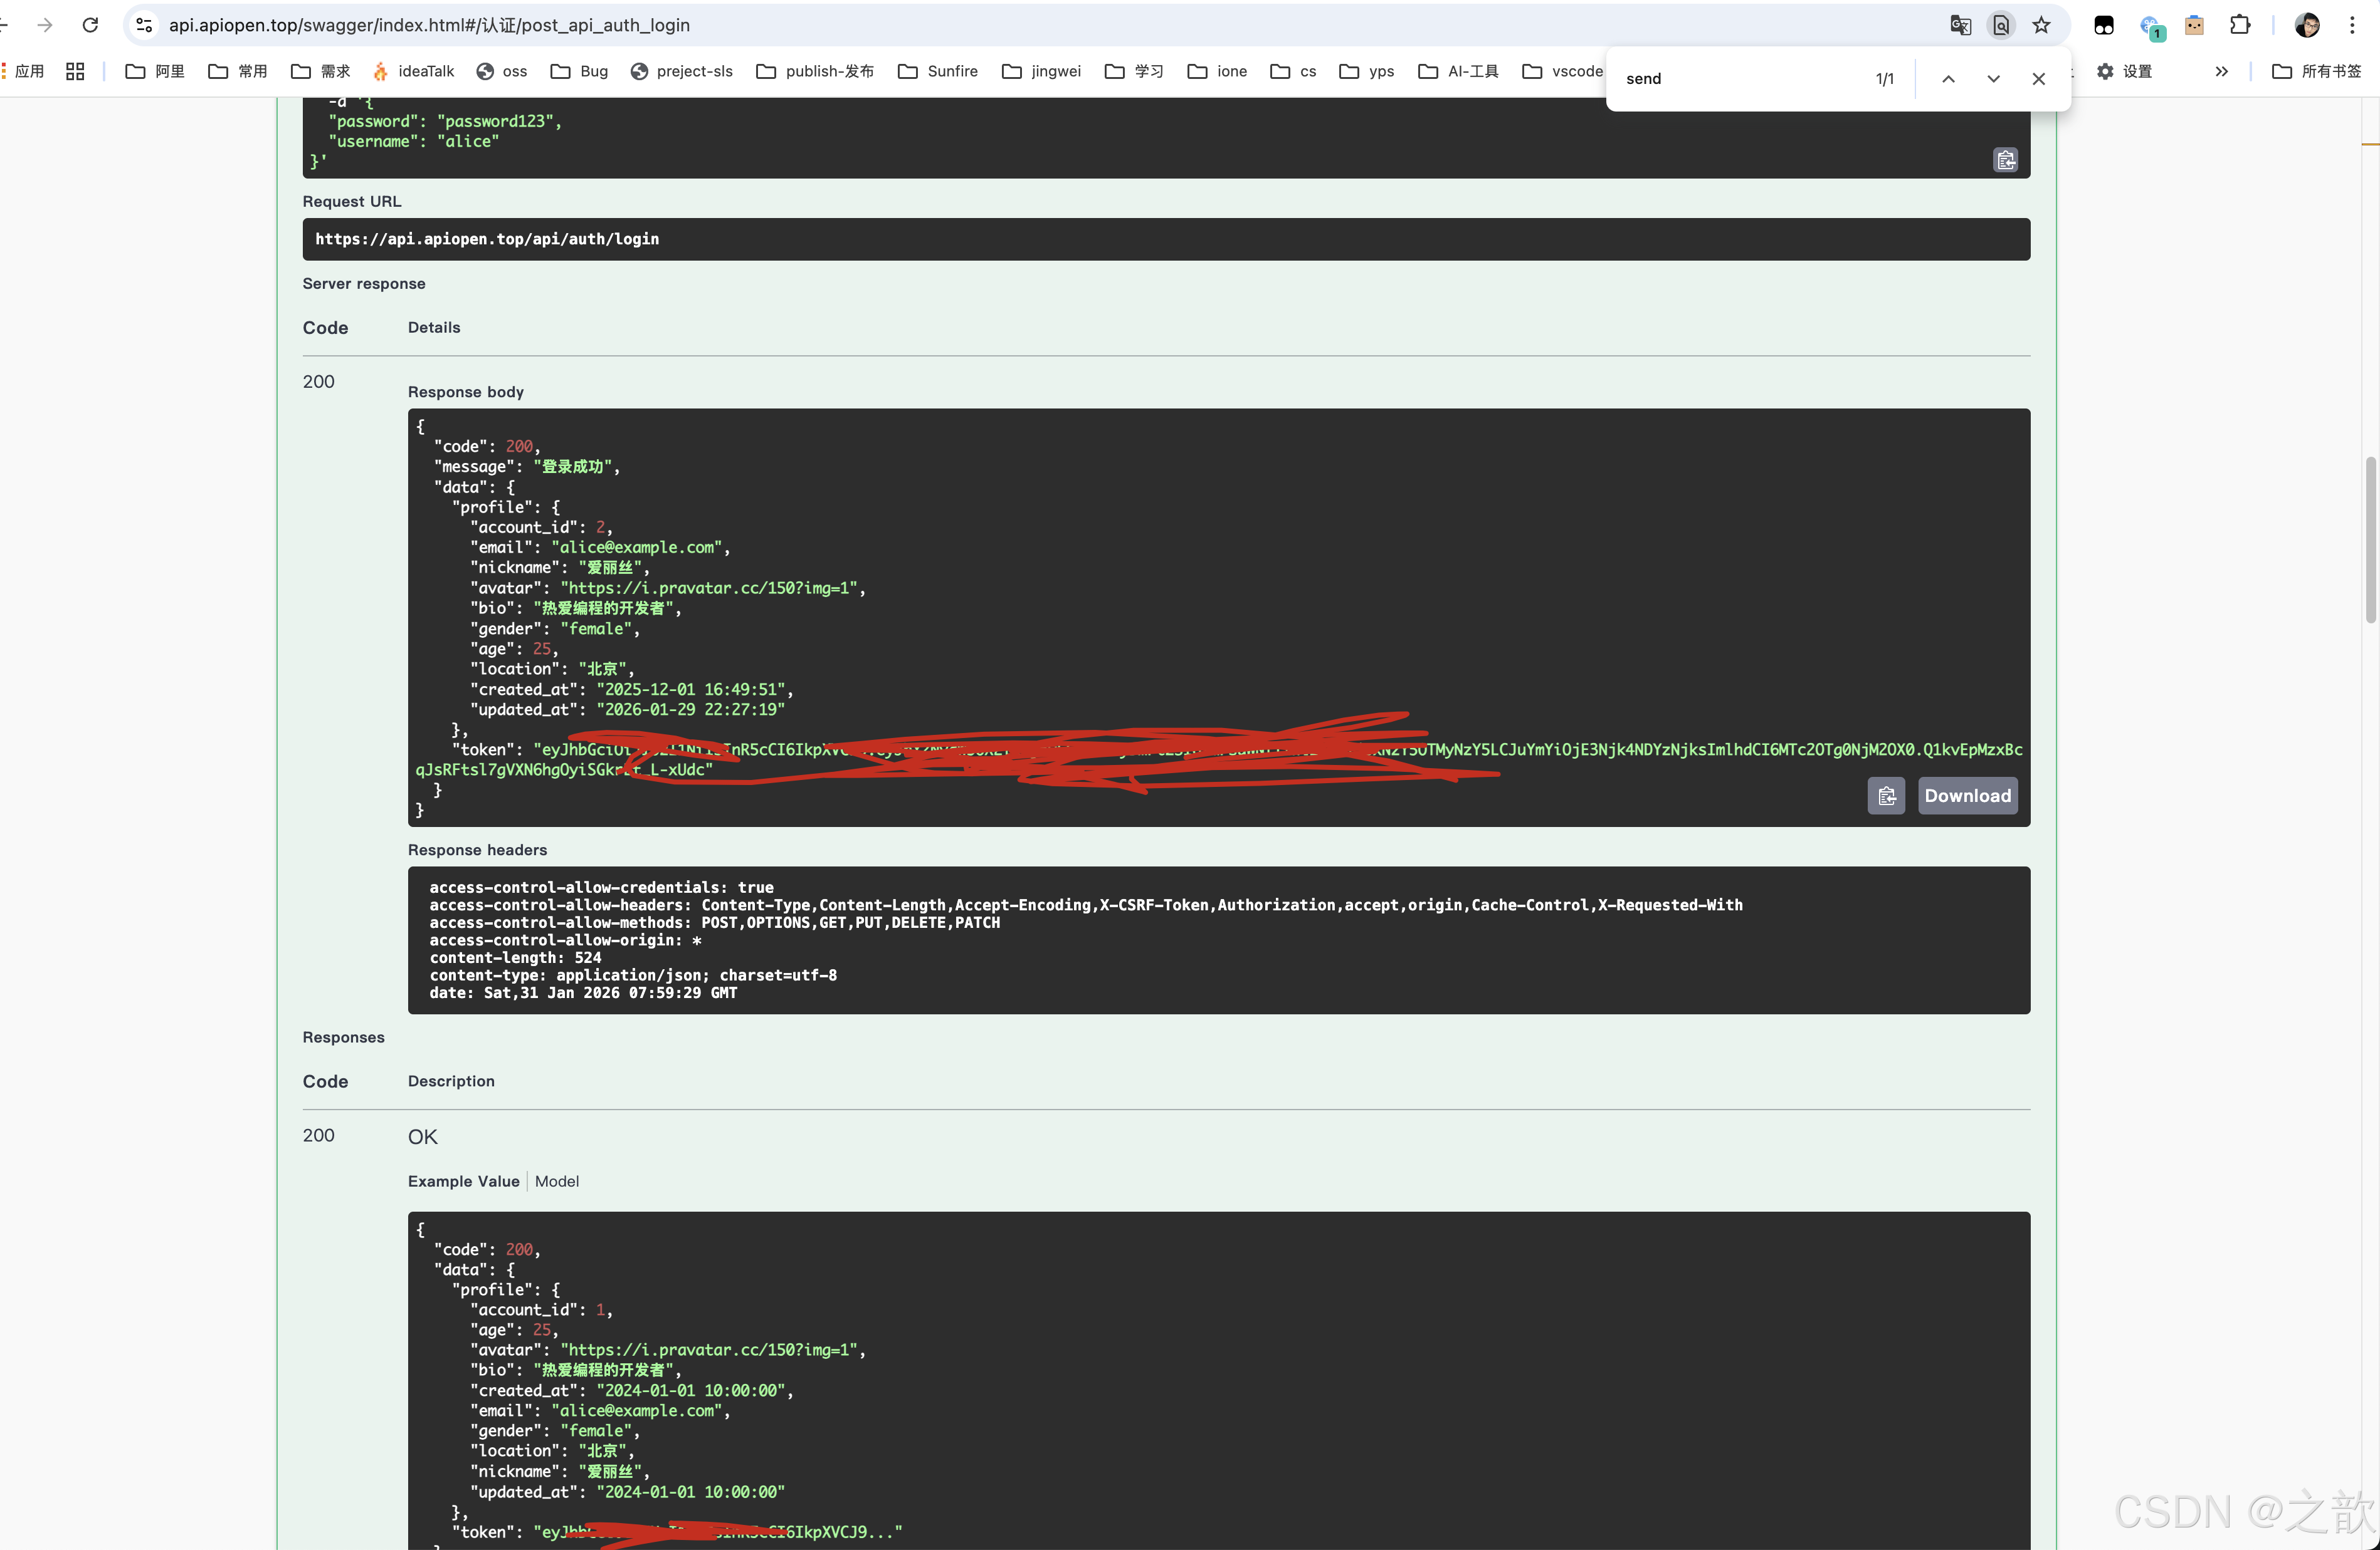Go to previous find result
Viewport: 2380px width, 1550px height.
(1948, 79)
